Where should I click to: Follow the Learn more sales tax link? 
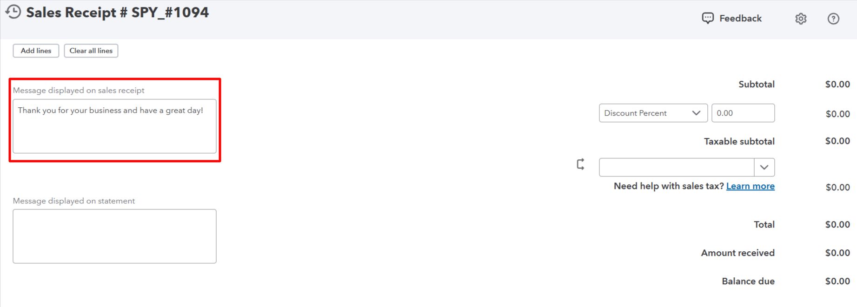750,186
